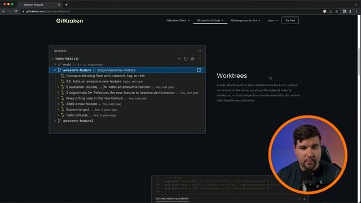Open the Learn nav dropdown
The width and height of the screenshot is (361, 203).
point(272,20)
